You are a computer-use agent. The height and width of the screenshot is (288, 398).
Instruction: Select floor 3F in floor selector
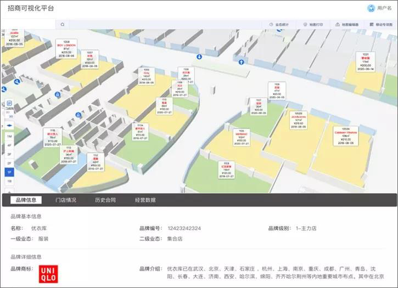click(x=9, y=154)
